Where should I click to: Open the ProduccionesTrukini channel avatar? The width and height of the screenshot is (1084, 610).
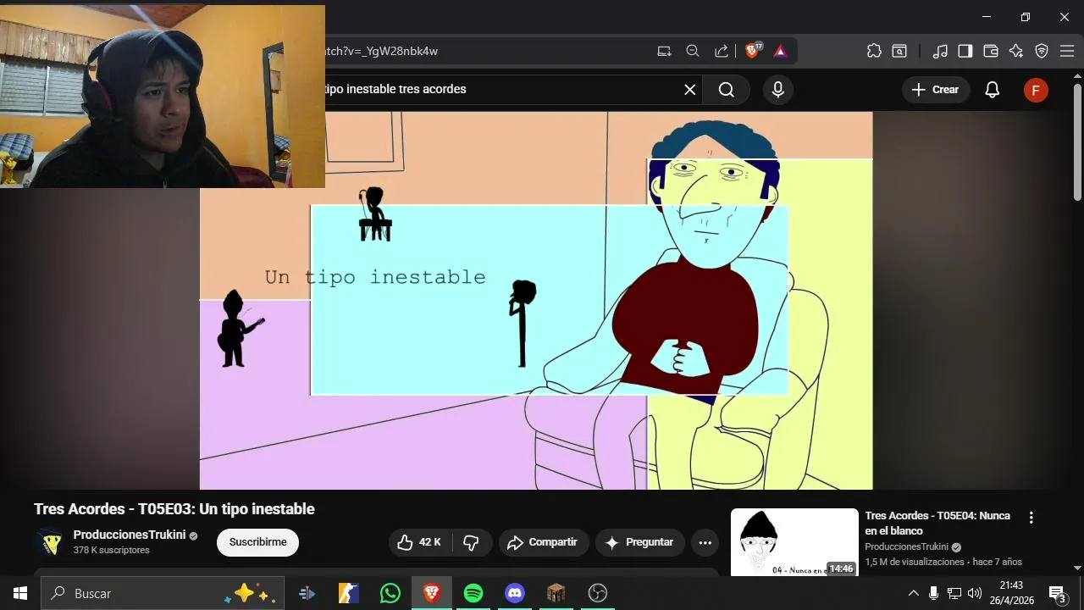(x=49, y=542)
